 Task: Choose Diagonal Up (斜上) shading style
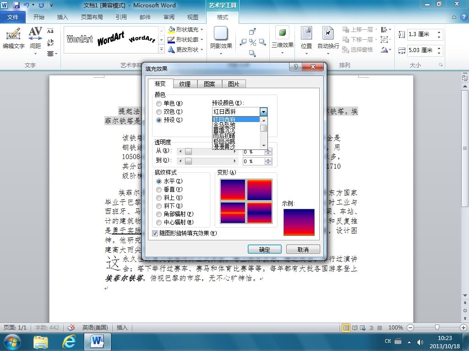coord(159,197)
